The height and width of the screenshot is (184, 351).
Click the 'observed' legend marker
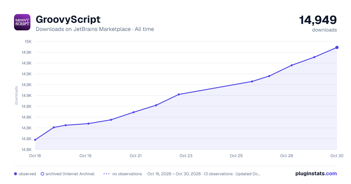click(x=16, y=174)
